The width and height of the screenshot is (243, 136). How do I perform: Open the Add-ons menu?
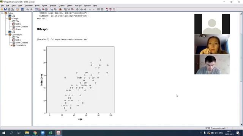pyautogui.click(x=78, y=6)
